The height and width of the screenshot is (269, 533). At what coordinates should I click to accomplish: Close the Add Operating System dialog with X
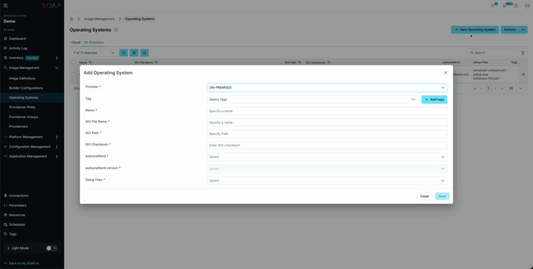[446, 73]
